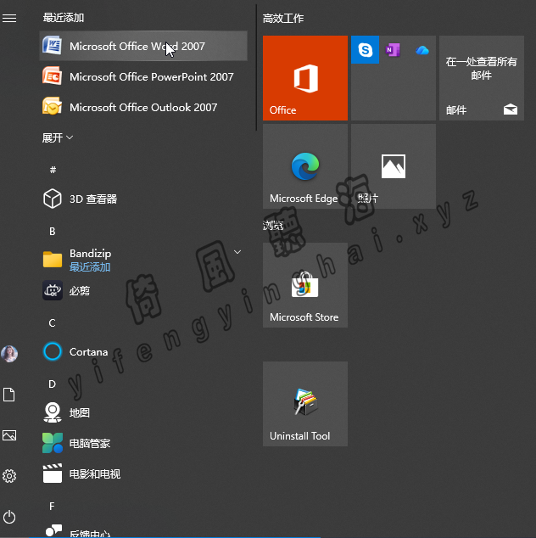This screenshot has width=536, height=538.
Task: Click the 最近添加 section heading
Action: pos(64,18)
